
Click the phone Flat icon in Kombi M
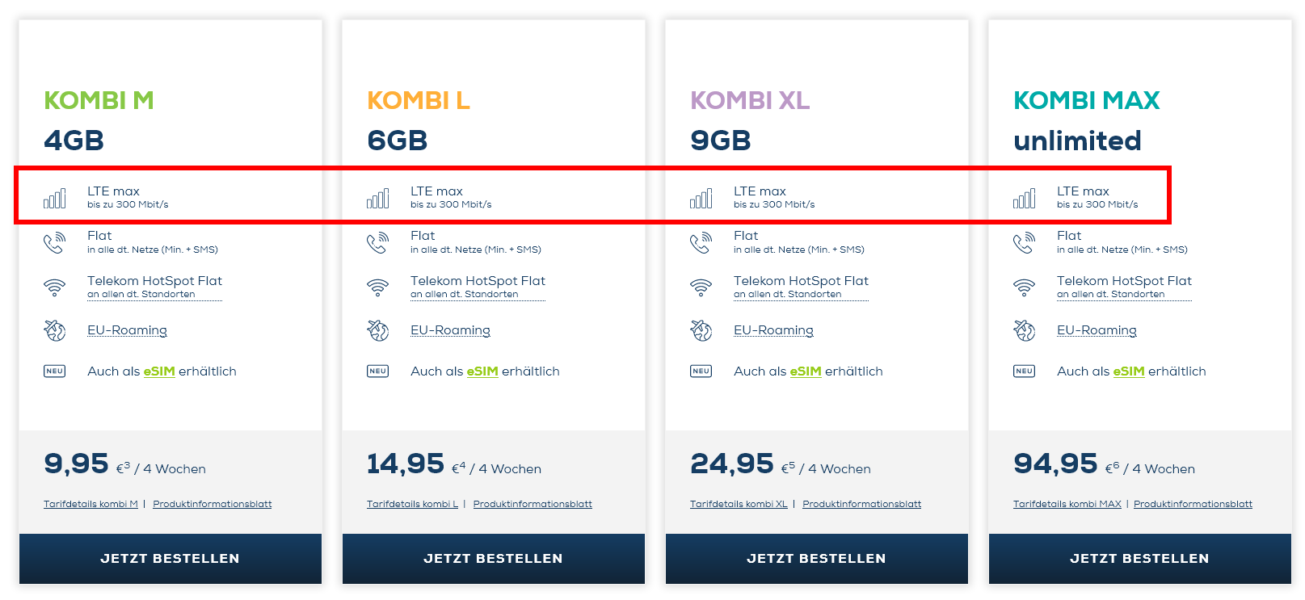point(54,242)
